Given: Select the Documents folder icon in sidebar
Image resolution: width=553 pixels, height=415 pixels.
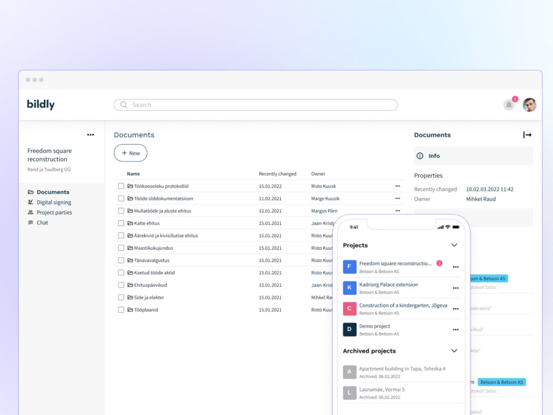Looking at the screenshot, I should tap(31, 192).
